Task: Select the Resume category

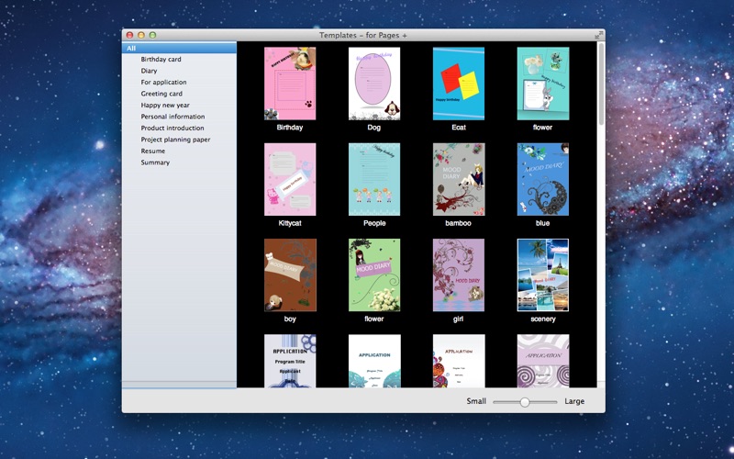Action: tap(152, 151)
